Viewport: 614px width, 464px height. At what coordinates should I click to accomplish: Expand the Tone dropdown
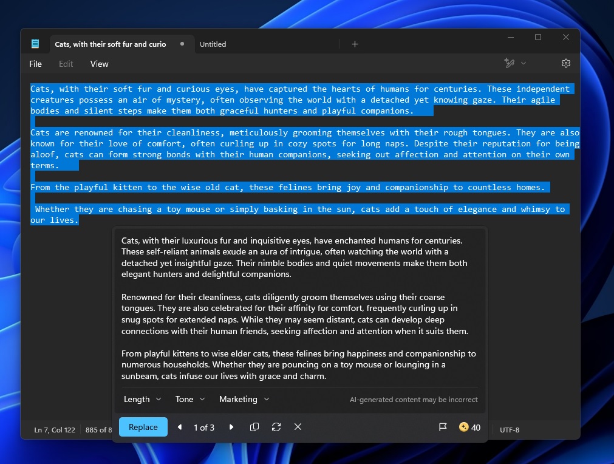point(190,399)
